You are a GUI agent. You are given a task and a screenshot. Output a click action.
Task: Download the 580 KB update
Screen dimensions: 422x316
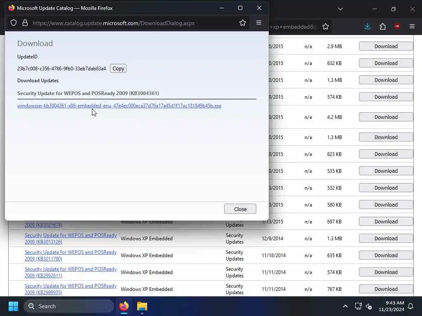[x=386, y=205]
